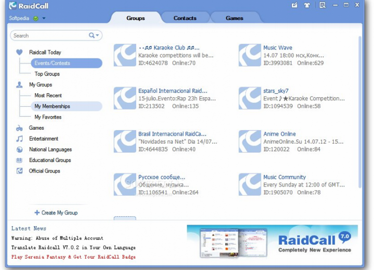
Task: Open Top Groups in sidebar
Action: (x=47, y=74)
